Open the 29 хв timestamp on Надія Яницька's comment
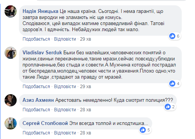 (x=86, y=39)
